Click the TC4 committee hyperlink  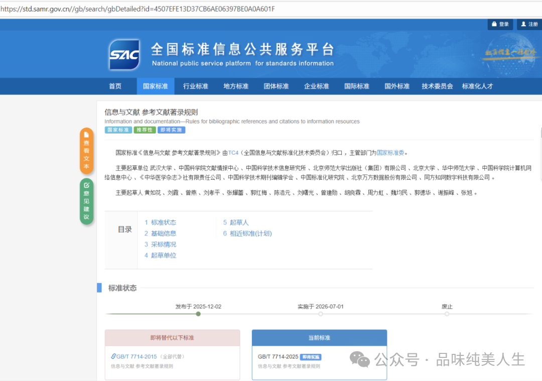pyautogui.click(x=233, y=153)
